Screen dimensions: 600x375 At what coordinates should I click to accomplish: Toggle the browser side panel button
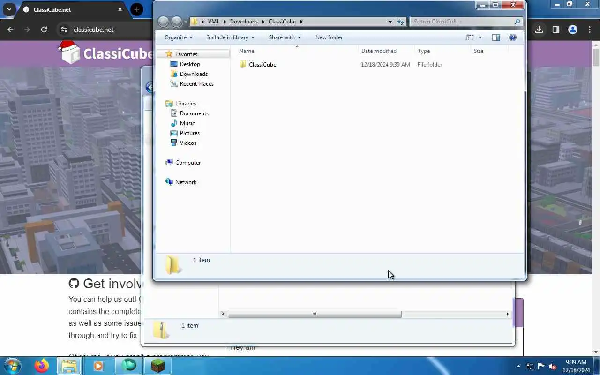coord(555,30)
